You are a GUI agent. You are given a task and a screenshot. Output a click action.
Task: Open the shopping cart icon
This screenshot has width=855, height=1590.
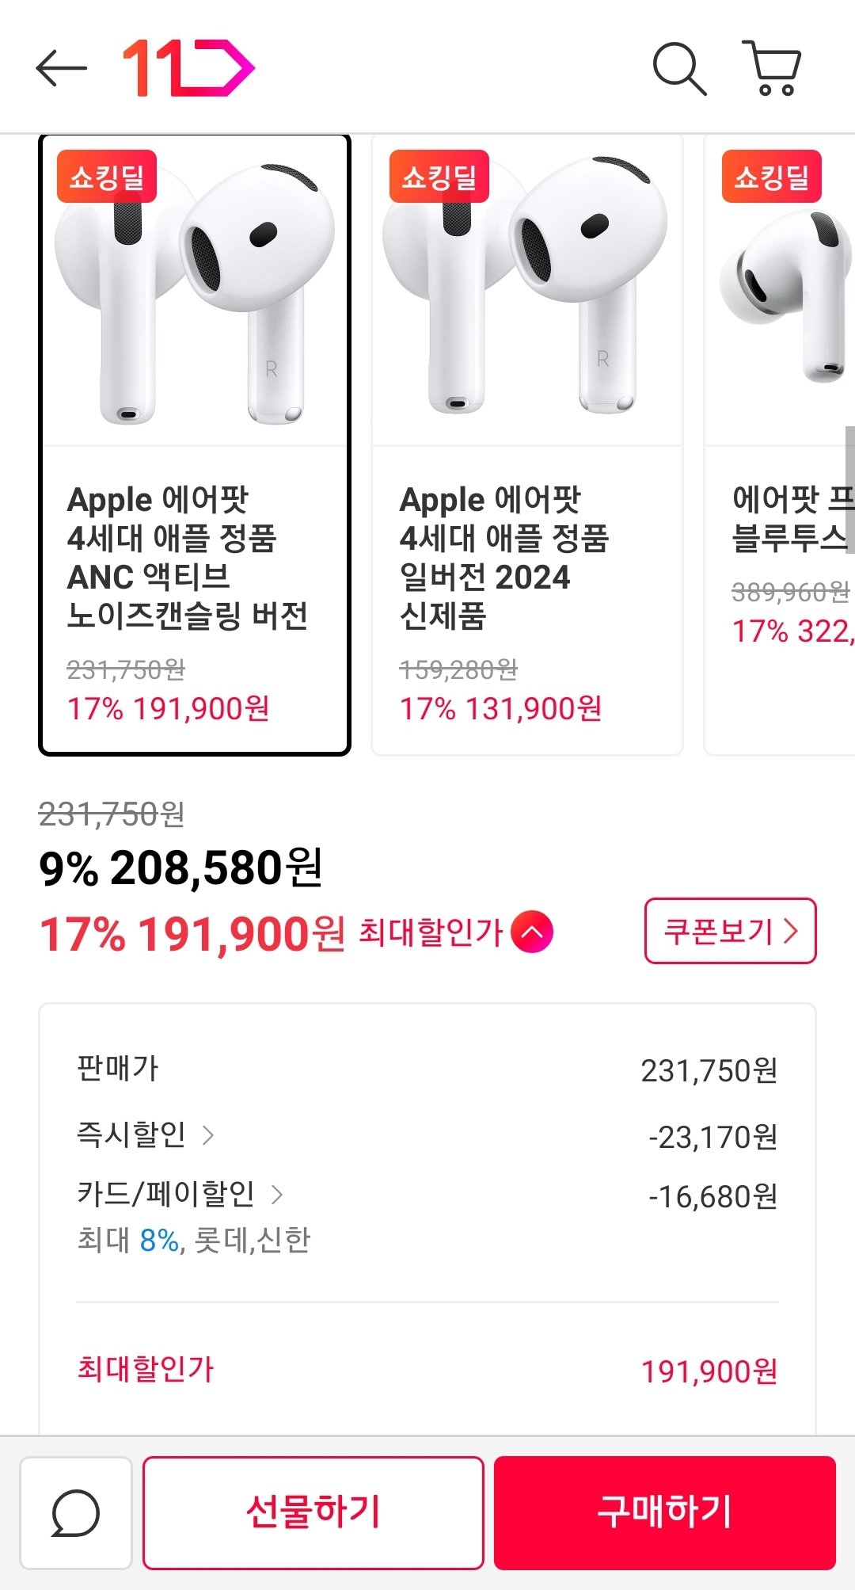[773, 68]
